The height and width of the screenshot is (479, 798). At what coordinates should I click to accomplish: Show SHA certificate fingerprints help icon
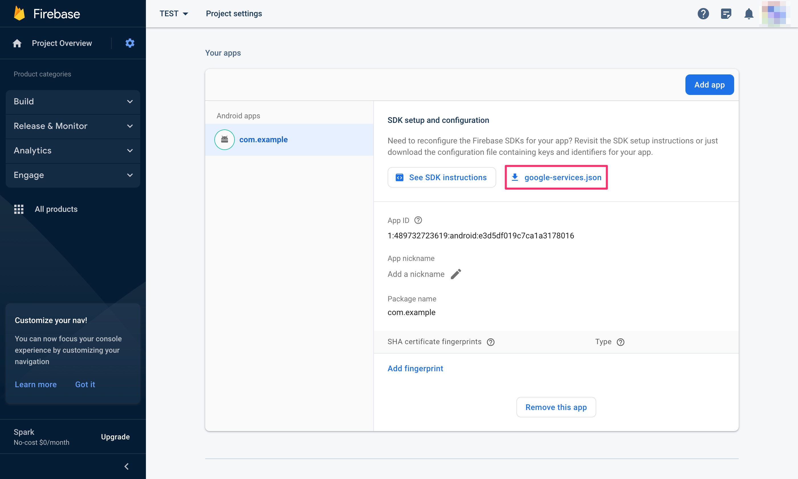pyautogui.click(x=490, y=342)
